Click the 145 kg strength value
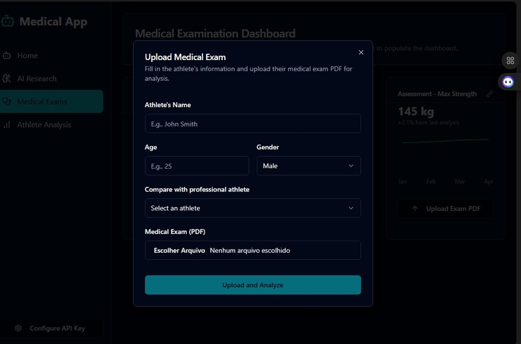 click(x=416, y=111)
